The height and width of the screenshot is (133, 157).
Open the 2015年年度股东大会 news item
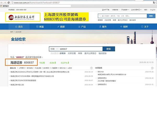pyautogui.click(x=112, y=74)
